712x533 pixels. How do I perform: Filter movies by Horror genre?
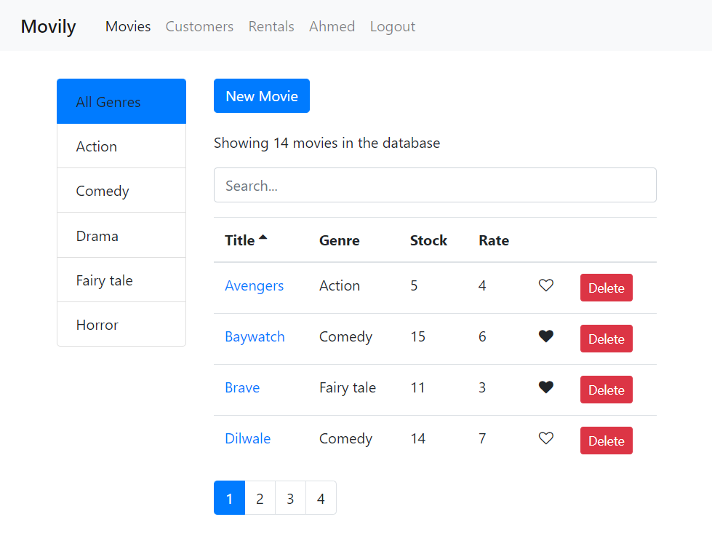click(x=121, y=324)
